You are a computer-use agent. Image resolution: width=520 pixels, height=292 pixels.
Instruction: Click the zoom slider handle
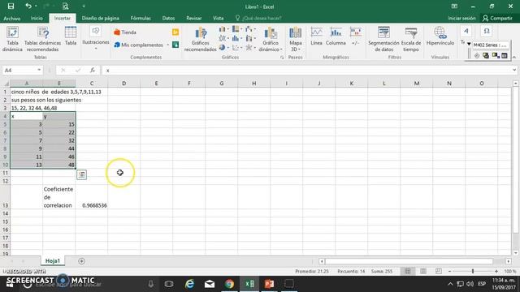473,271
